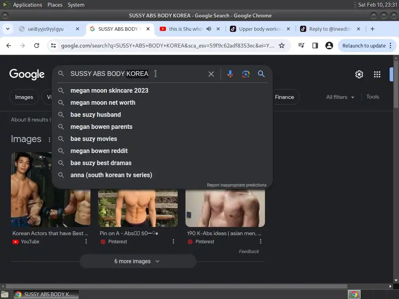Mute the YouTube tab audio icon
Viewport: 399px width, 299px height.
click(x=209, y=29)
